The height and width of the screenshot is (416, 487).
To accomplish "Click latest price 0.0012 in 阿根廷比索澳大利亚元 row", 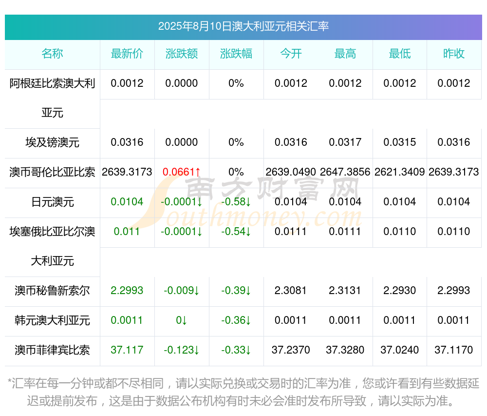I will [127, 83].
